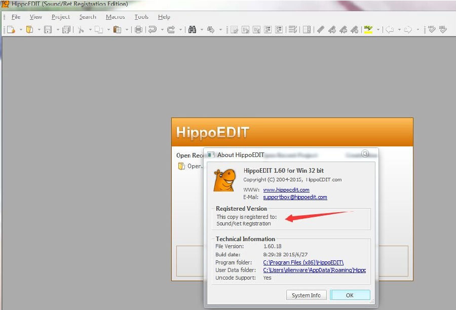Click the yellow text highlighter icon
Screen dimensions: 456x310
pos(368,29)
